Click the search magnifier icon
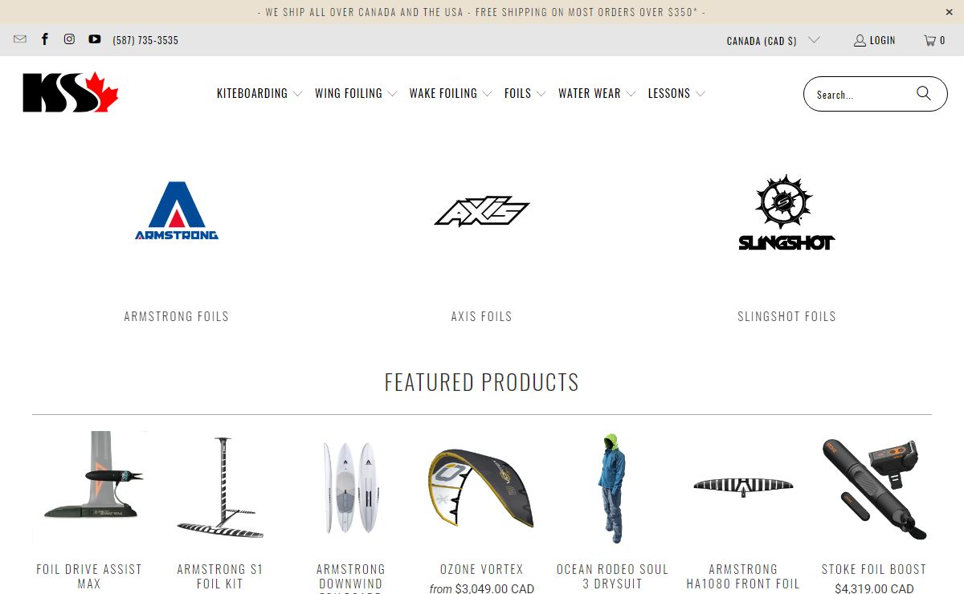The image size is (964, 594). [924, 94]
